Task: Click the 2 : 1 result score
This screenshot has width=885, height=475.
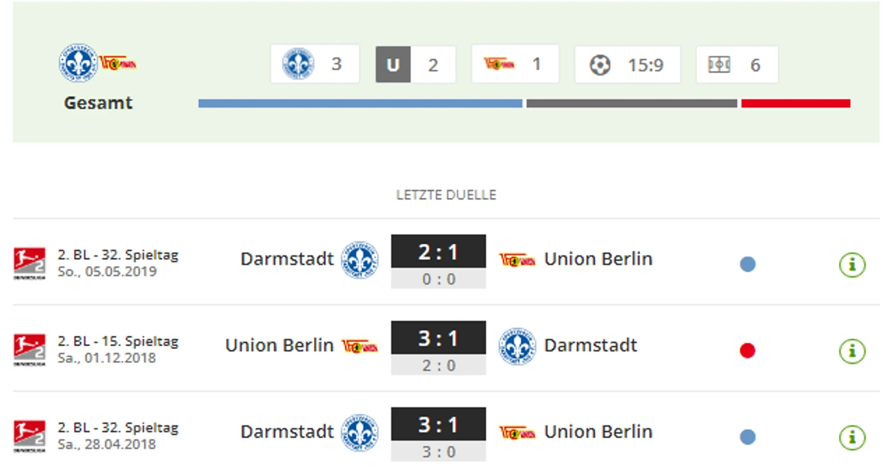Action: click(438, 251)
